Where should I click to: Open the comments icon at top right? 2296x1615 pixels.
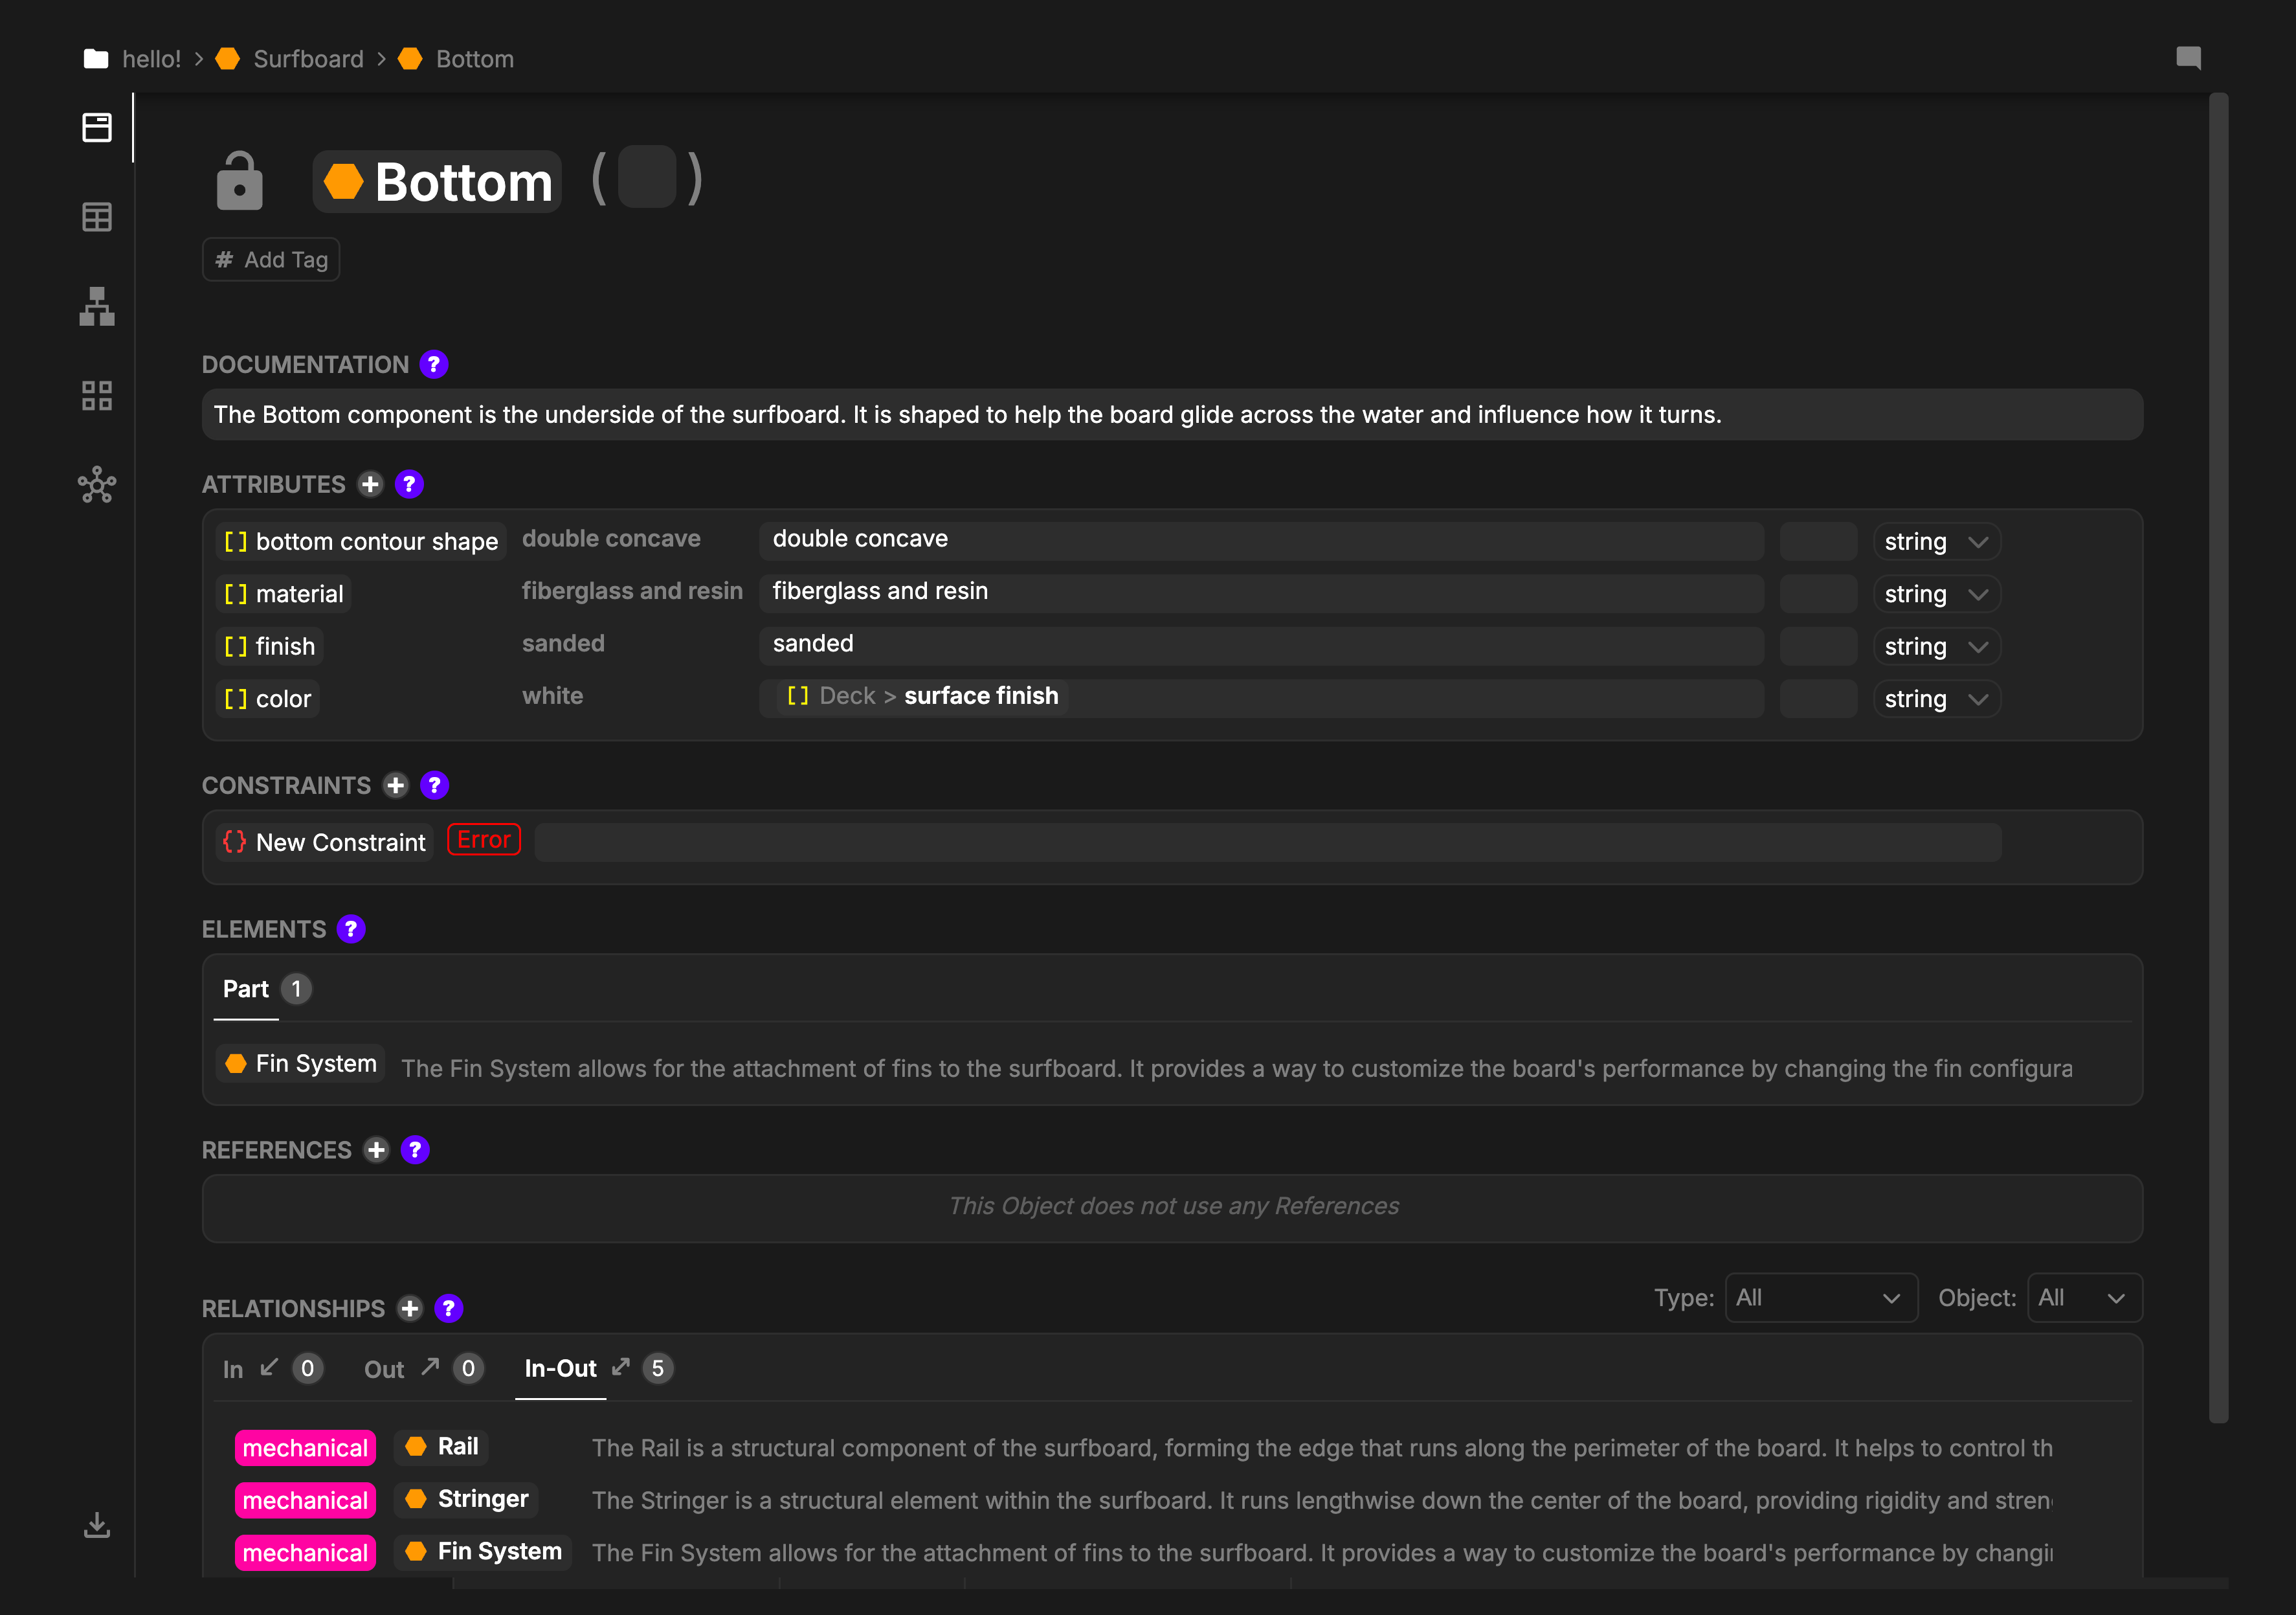[x=2188, y=58]
